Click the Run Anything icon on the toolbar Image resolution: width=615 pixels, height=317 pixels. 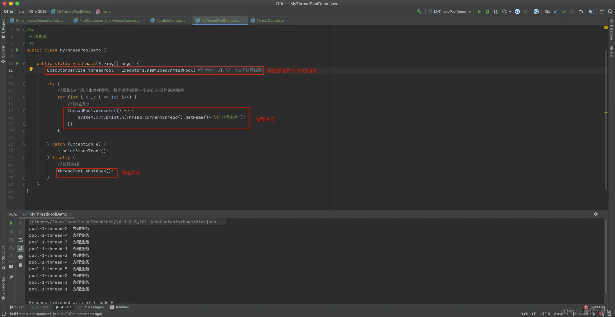(x=602, y=12)
